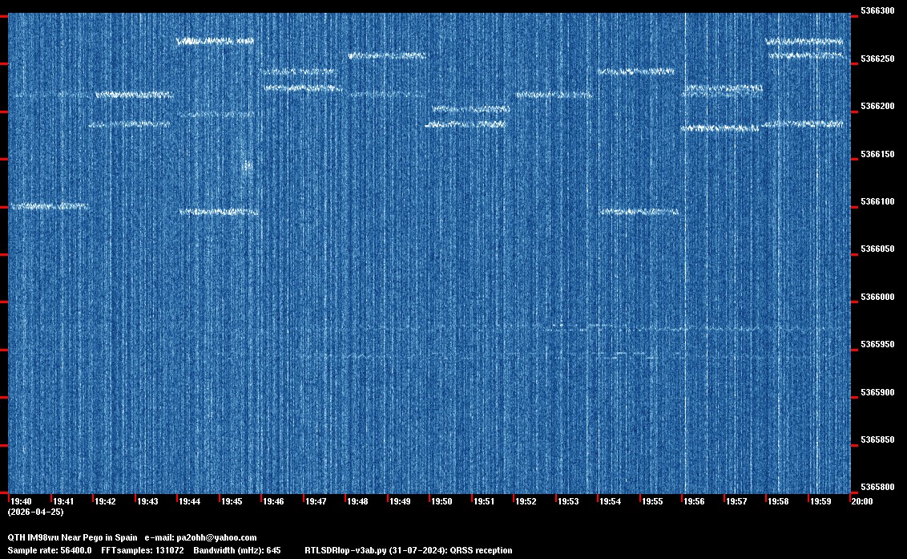Click the 19:47 time axis label
The height and width of the screenshot is (559, 907).
coord(316,501)
